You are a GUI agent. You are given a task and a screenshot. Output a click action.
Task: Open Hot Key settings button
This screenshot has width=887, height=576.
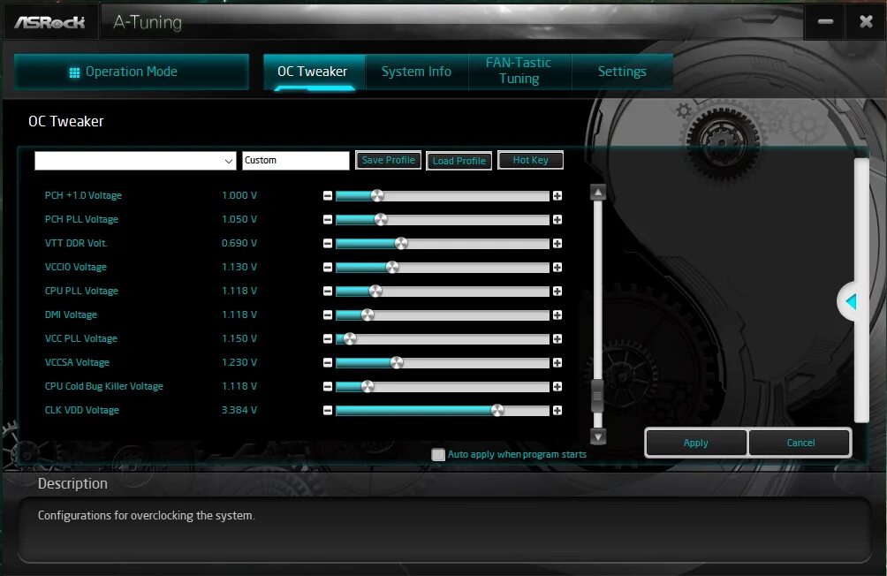(x=531, y=160)
